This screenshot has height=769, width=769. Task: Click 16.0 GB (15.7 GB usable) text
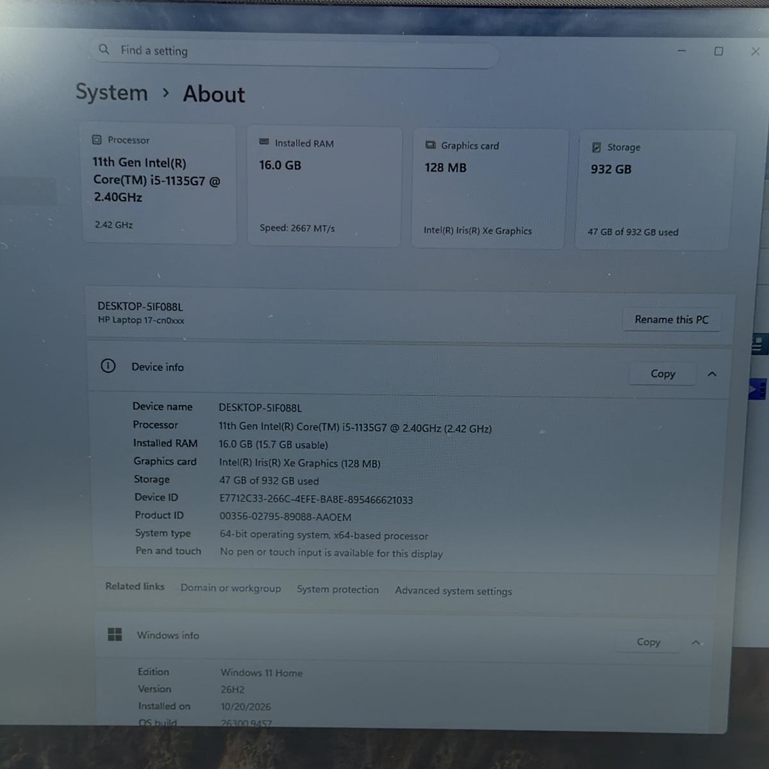[x=274, y=445]
